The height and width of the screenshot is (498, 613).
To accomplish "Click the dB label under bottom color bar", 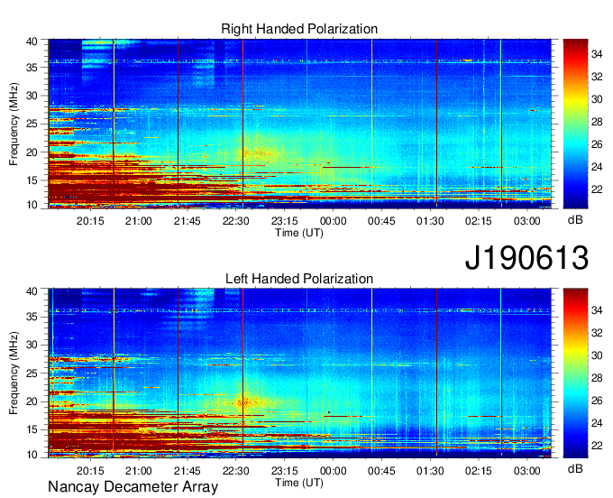I will pyautogui.click(x=575, y=468).
